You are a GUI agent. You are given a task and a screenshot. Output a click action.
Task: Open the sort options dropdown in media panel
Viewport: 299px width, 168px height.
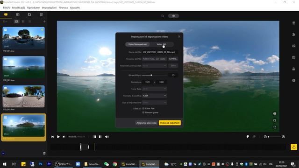pos(5,21)
